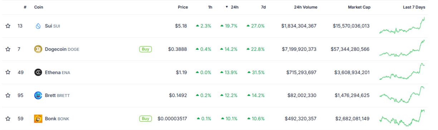Click the Bonk orange dog icon
This screenshot has width=438, height=130.
pos(38,119)
